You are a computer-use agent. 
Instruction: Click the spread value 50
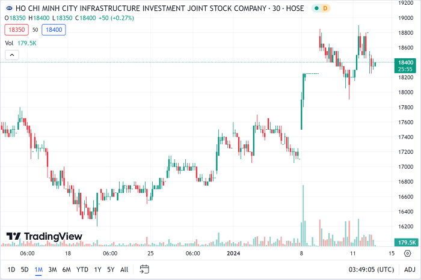coord(35,30)
